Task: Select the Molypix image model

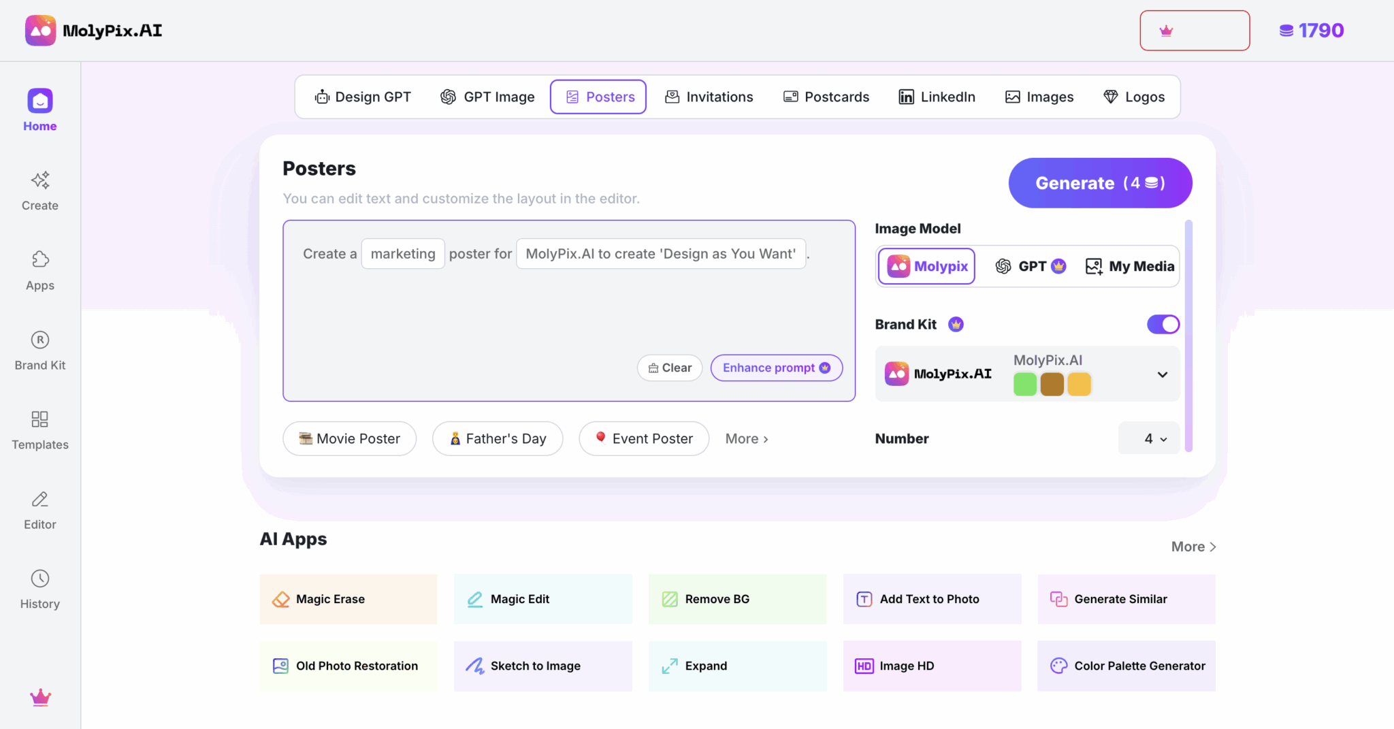Action: pyautogui.click(x=927, y=266)
